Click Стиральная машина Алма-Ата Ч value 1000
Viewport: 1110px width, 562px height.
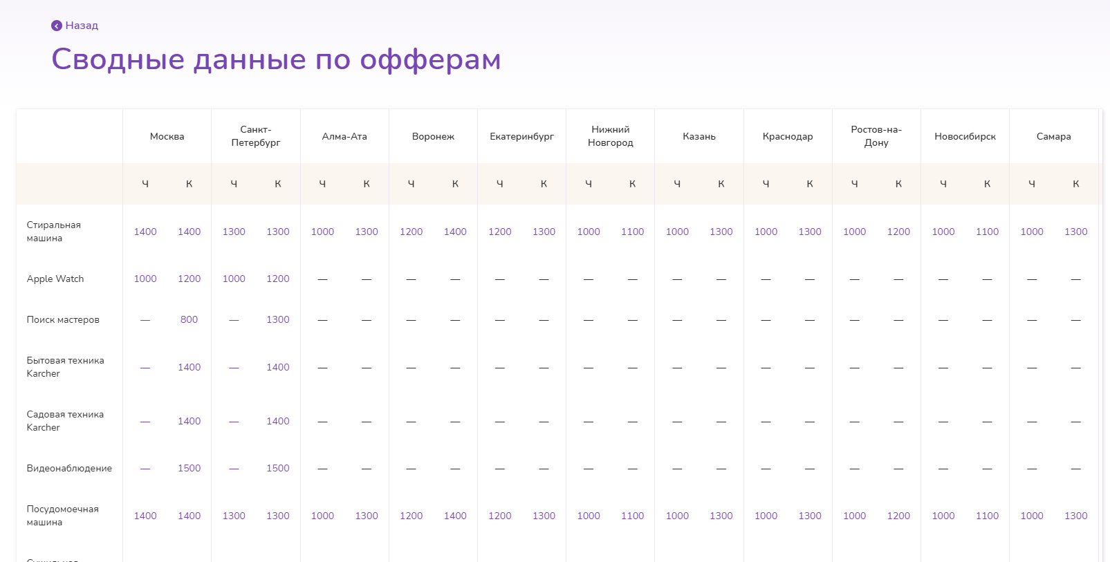[322, 232]
